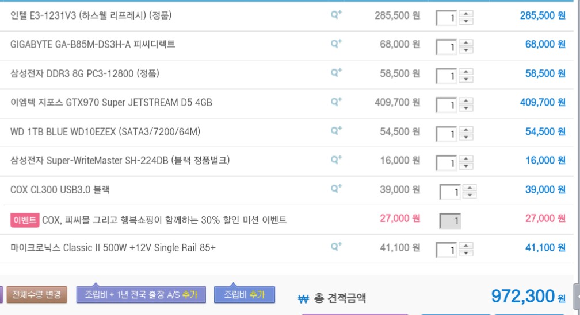Click the COX 30% 할인 미션 이벤트 link

[x=164, y=220]
